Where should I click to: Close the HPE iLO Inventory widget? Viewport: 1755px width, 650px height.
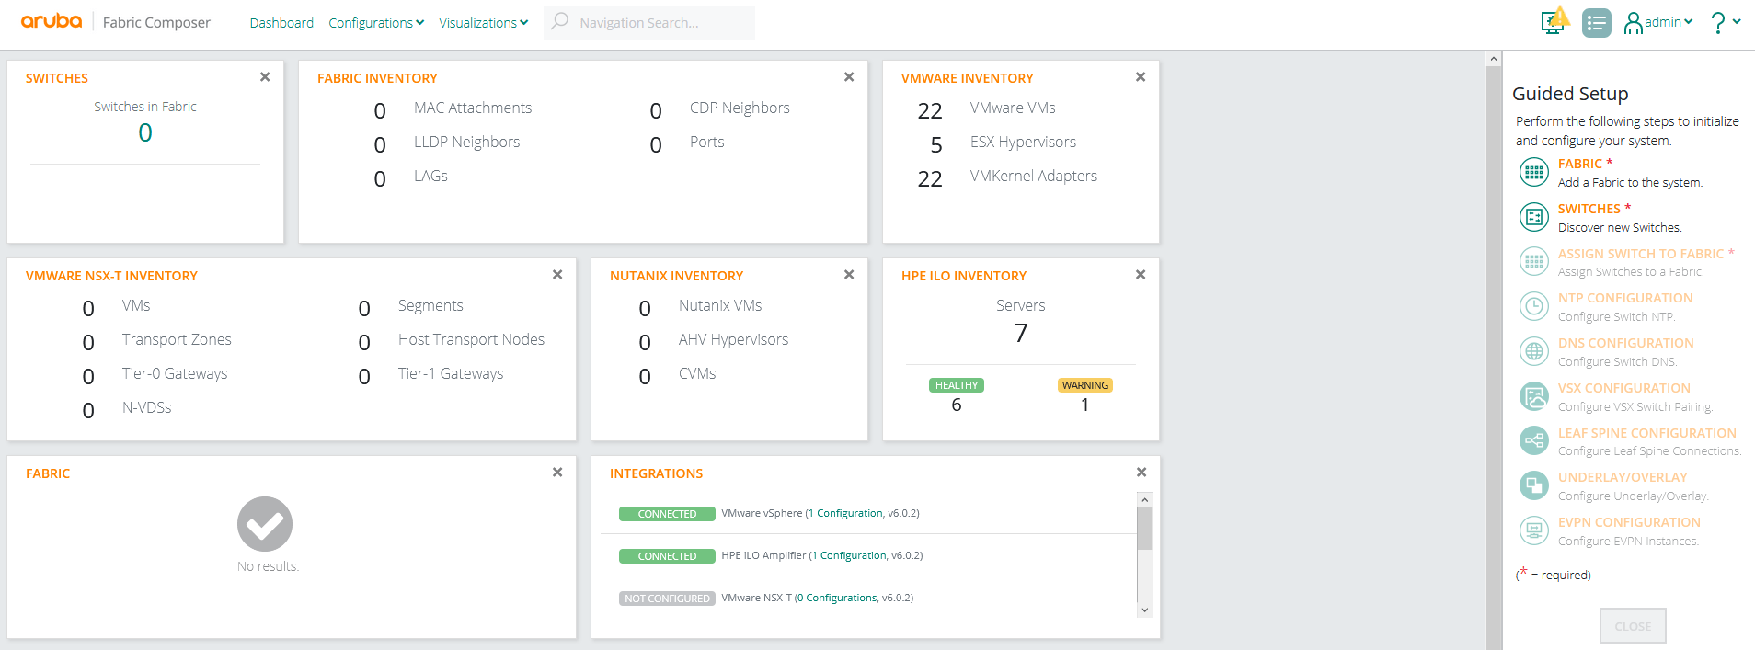1141,275
